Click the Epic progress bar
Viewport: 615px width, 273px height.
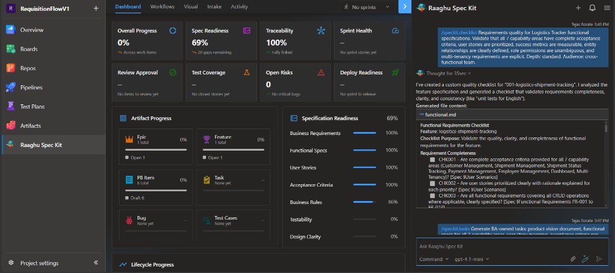(156, 149)
